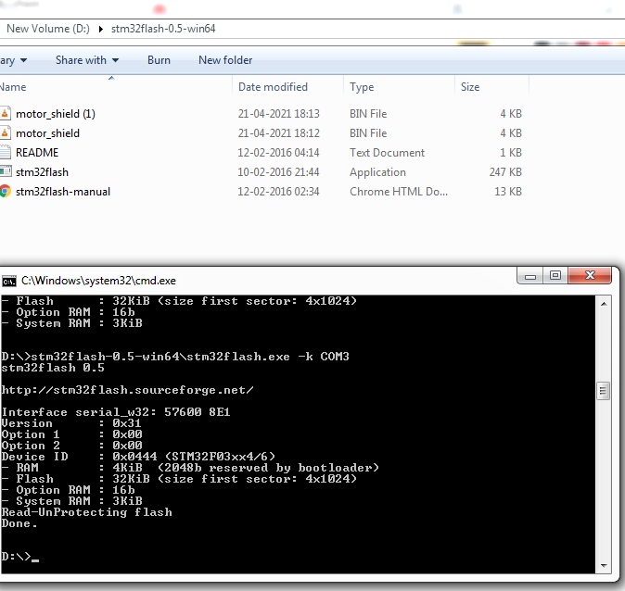Go to New Volume (D:) in address bar
The image size is (625, 591).
(x=48, y=29)
